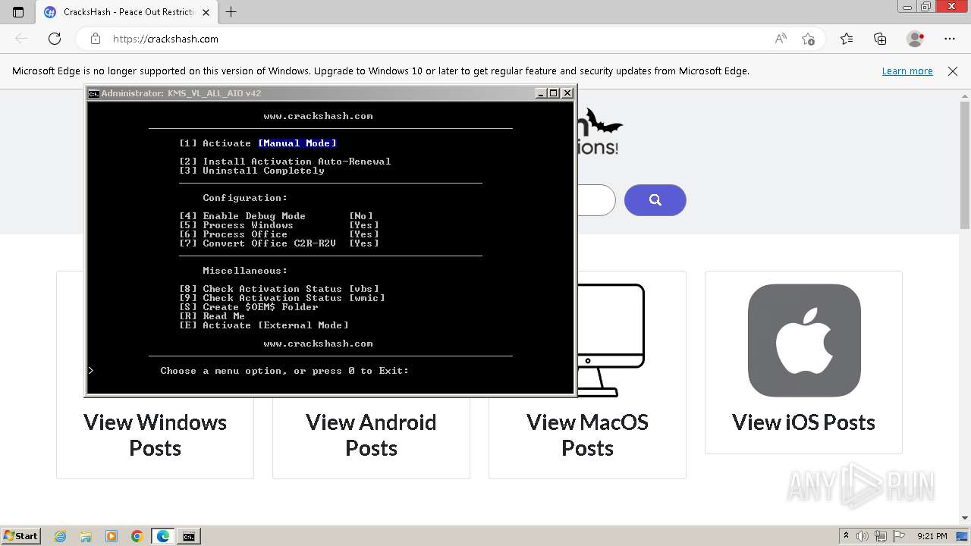Click '[3] Uninstall Completely' text
The width and height of the screenshot is (971, 546).
(252, 171)
